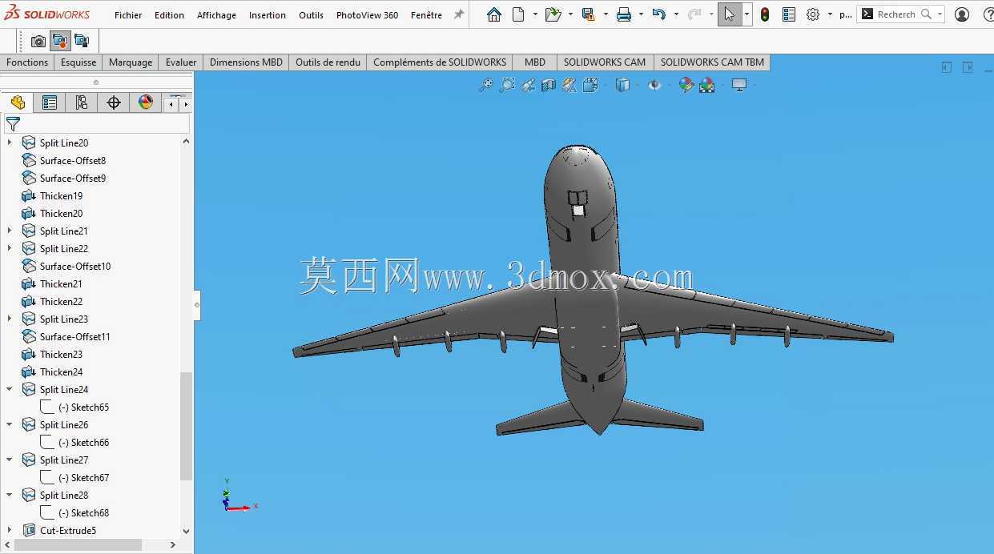Open file properties list icon
Viewport: 994px width, 554px height.
(x=789, y=14)
